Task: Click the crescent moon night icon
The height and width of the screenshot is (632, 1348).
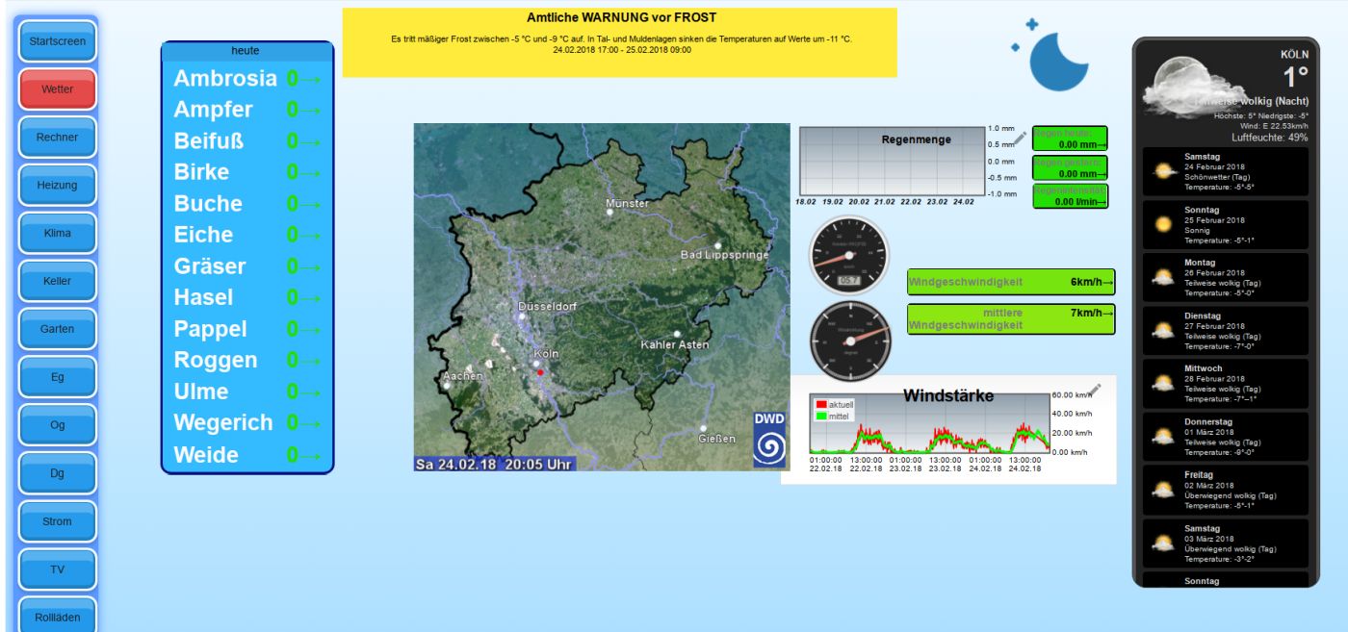Action: click(x=1056, y=60)
